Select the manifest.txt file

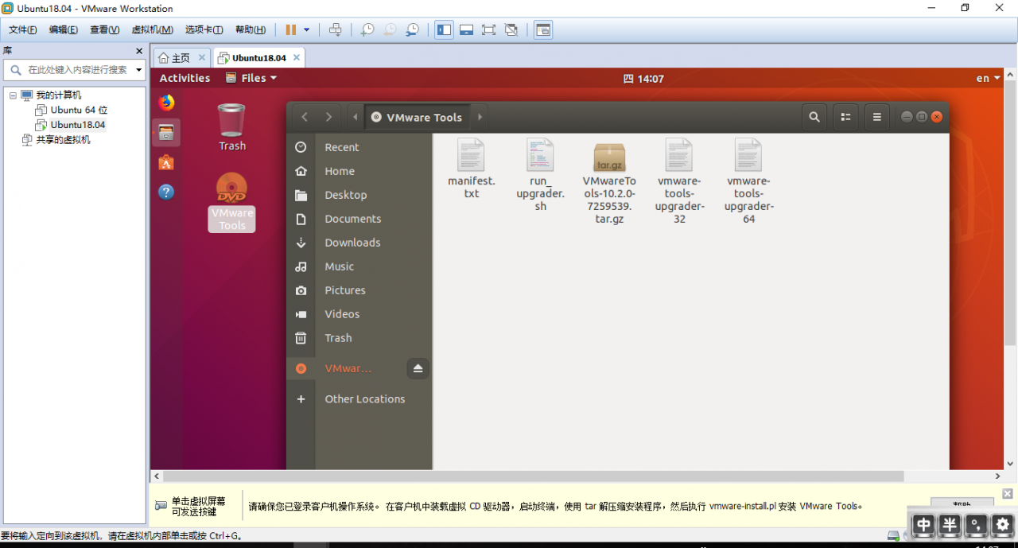[x=472, y=169]
